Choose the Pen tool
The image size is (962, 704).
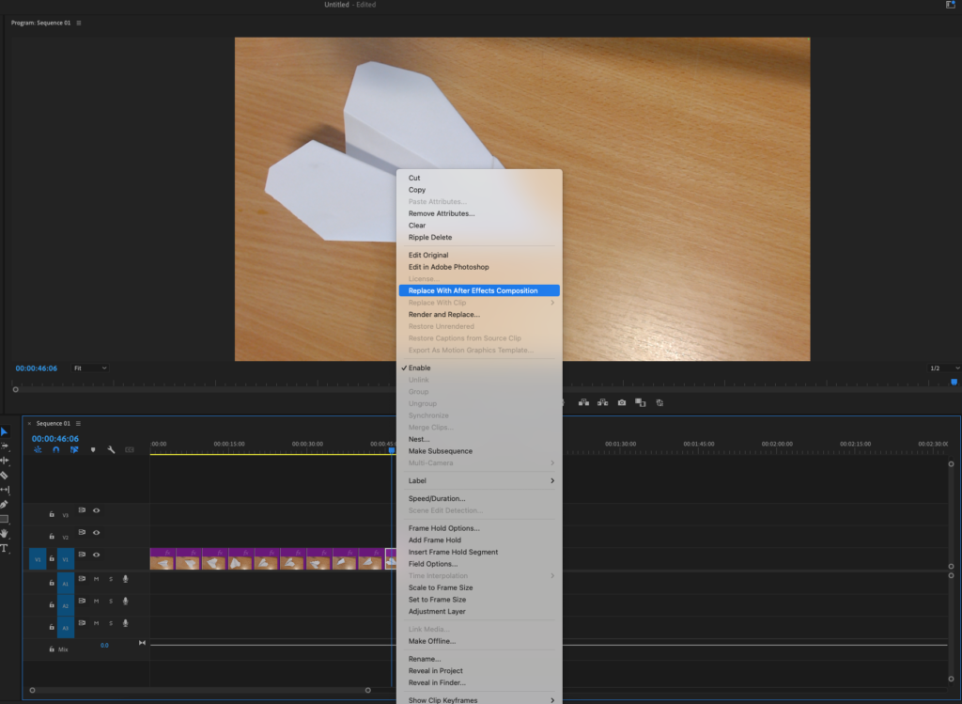click(x=5, y=504)
